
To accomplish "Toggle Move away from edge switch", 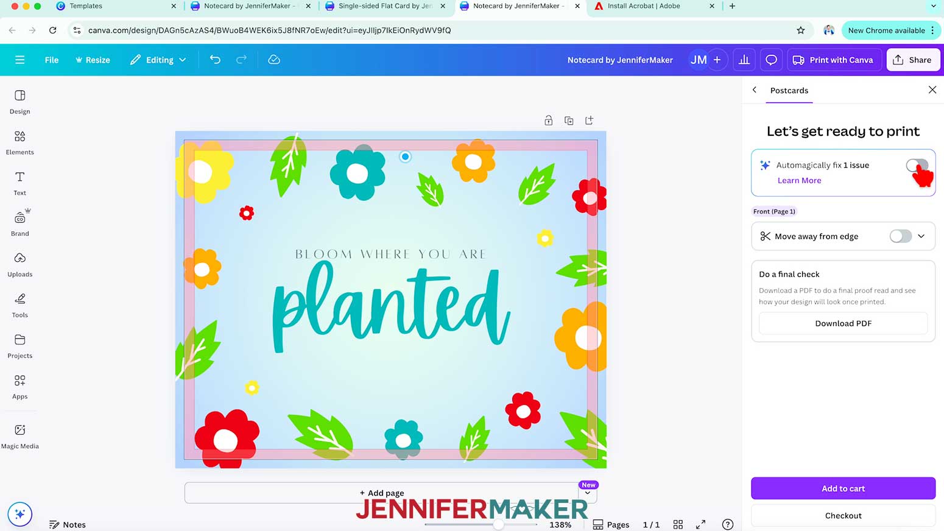I will (900, 236).
